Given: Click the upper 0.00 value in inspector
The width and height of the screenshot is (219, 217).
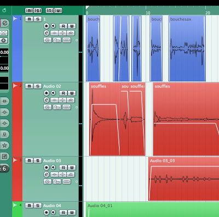Looking at the screenshot, I should tap(4, 52).
